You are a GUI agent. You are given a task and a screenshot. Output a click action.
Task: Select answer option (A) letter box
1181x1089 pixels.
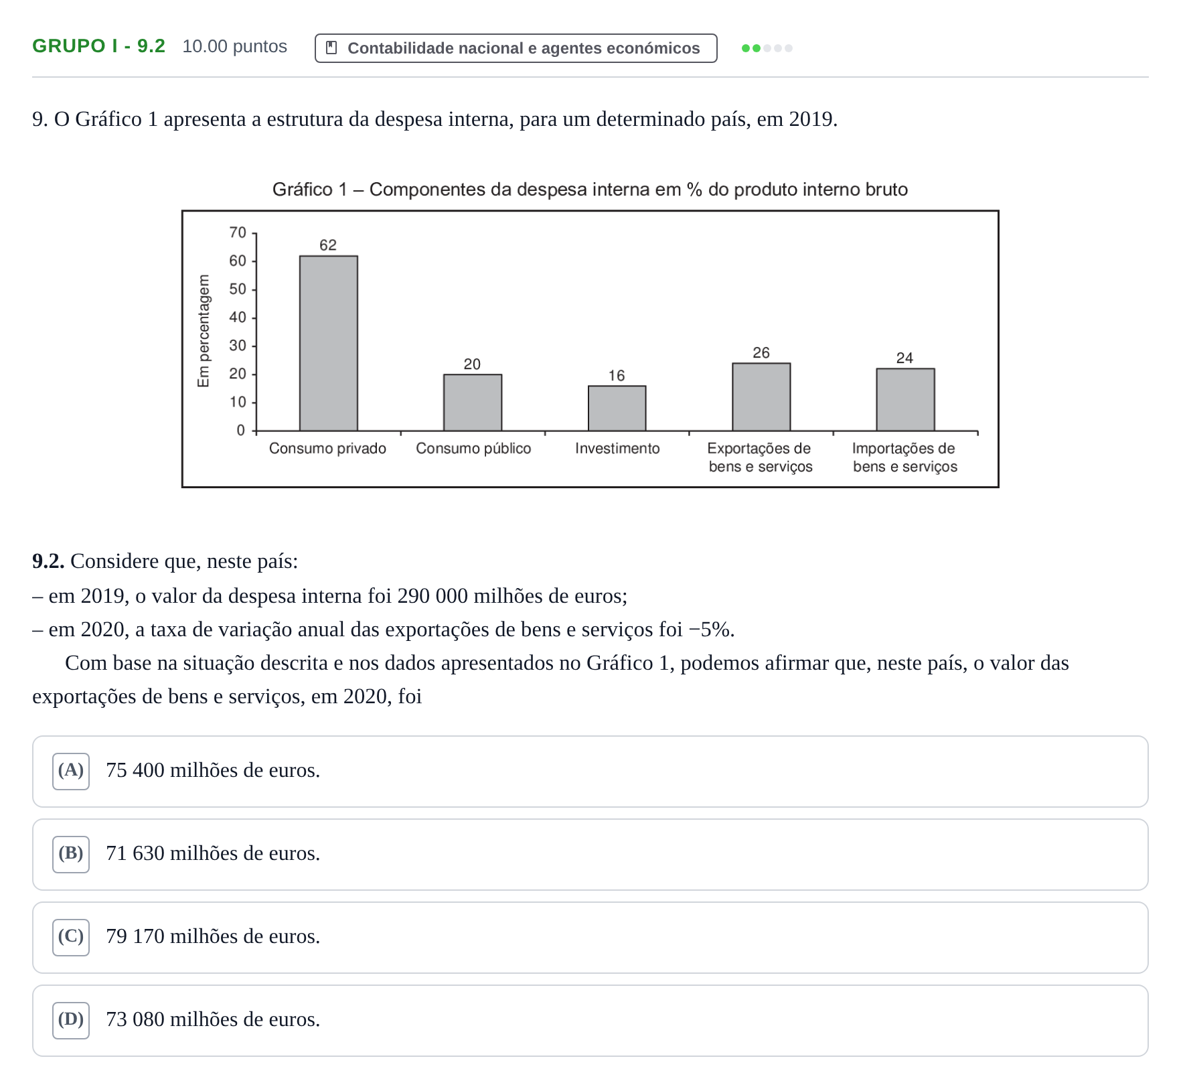(x=71, y=772)
